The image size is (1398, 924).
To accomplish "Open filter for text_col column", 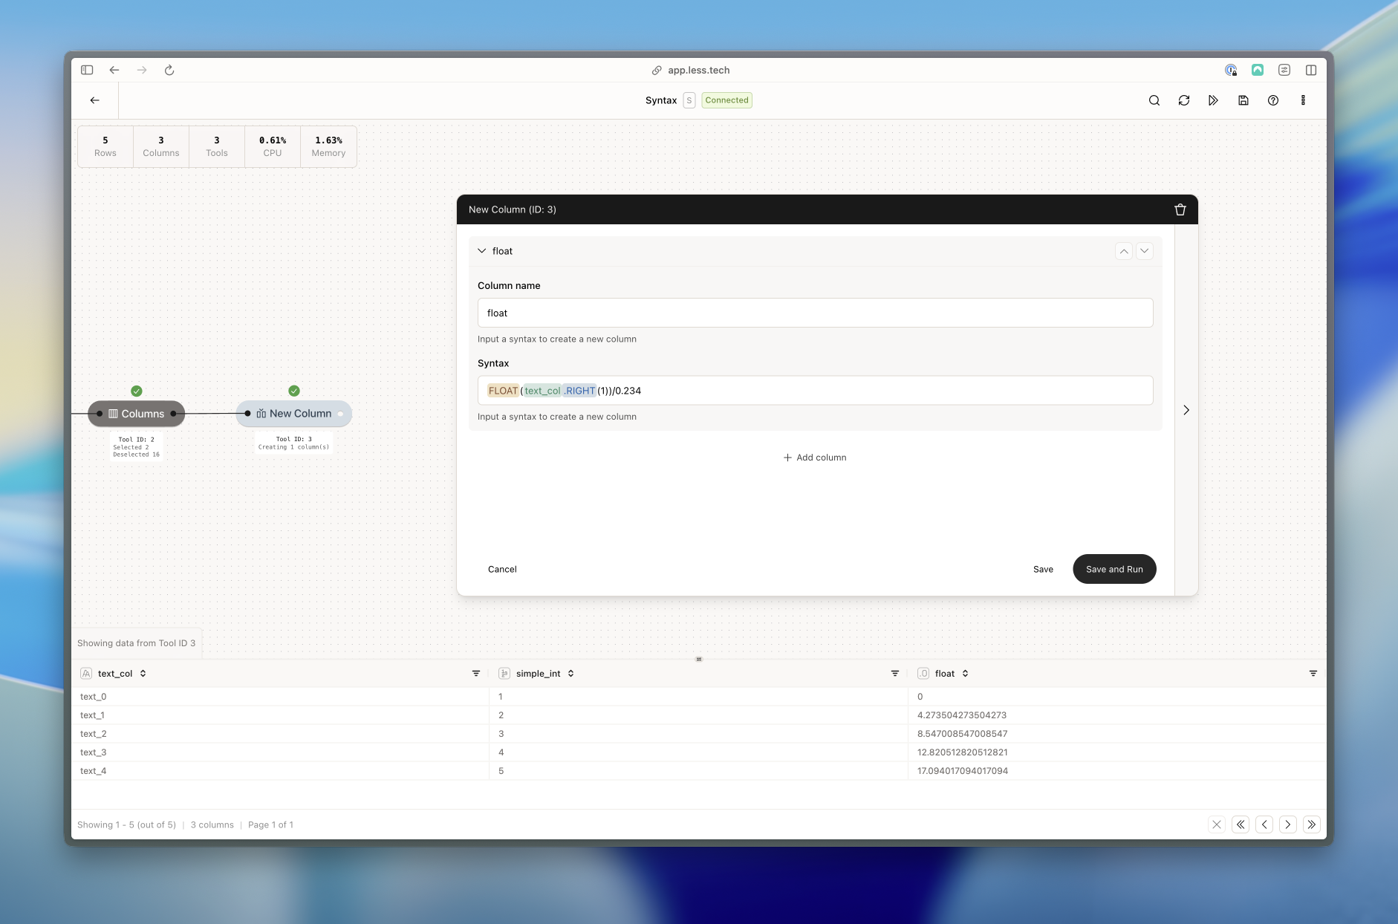I will click(476, 674).
